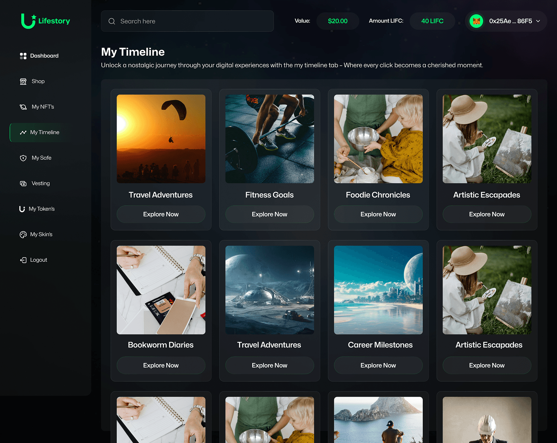Select the My Timeline menu entry
Image resolution: width=557 pixels, height=443 pixels.
tap(40, 132)
